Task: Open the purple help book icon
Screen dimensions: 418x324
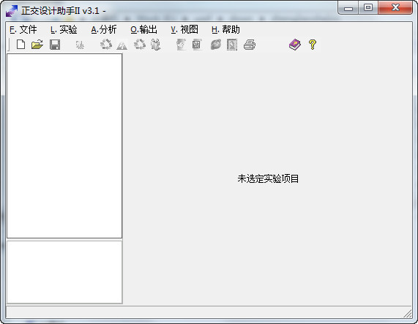Action: pyautogui.click(x=295, y=45)
